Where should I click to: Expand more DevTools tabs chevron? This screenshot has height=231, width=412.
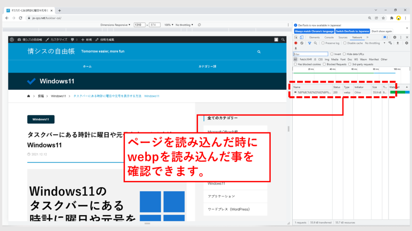click(367, 37)
